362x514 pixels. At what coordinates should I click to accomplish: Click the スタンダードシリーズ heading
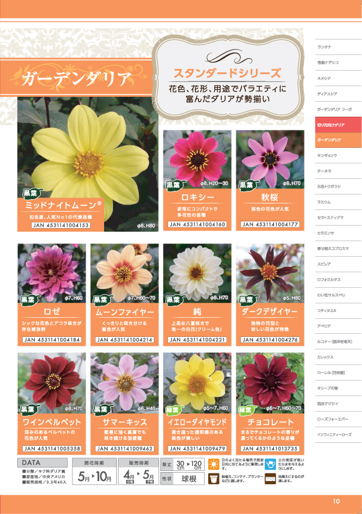point(227,73)
